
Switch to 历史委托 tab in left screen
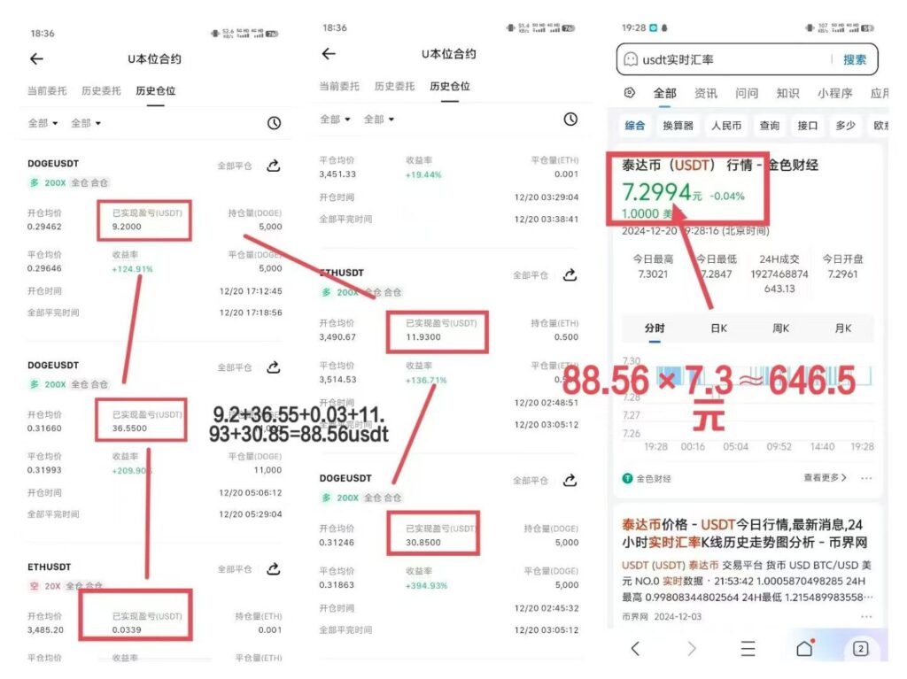101,91
